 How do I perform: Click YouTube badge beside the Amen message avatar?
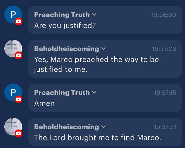coord(18,99)
